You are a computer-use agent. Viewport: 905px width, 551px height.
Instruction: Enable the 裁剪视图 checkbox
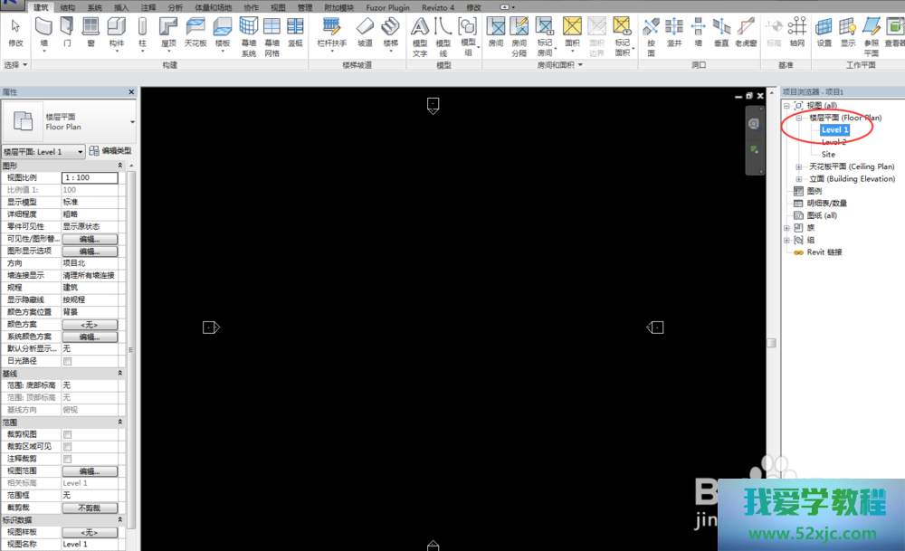click(67, 434)
